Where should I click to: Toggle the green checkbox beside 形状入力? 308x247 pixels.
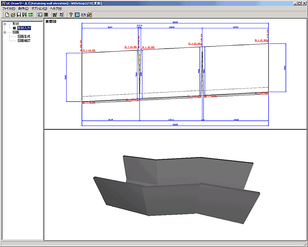tap(14, 28)
